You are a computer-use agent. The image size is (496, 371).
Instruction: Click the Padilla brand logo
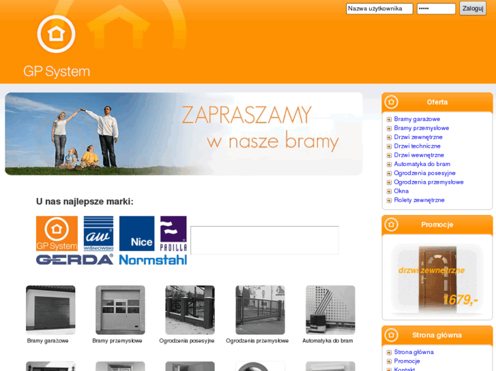pyautogui.click(x=173, y=233)
